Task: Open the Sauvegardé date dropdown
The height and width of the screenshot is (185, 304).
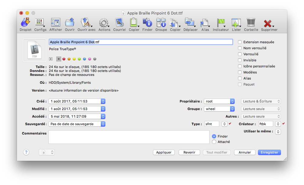Action: [x=103, y=124]
